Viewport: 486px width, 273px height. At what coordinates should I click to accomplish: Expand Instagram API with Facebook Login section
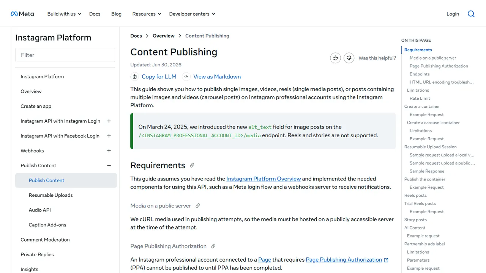109,136
